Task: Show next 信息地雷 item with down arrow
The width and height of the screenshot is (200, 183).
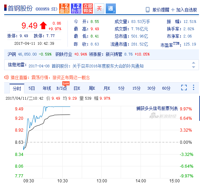Action: coord(193,67)
